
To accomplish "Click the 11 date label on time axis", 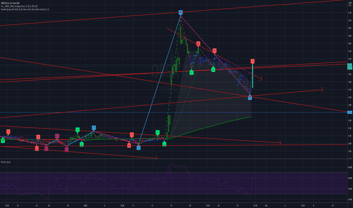I will pos(133,205).
